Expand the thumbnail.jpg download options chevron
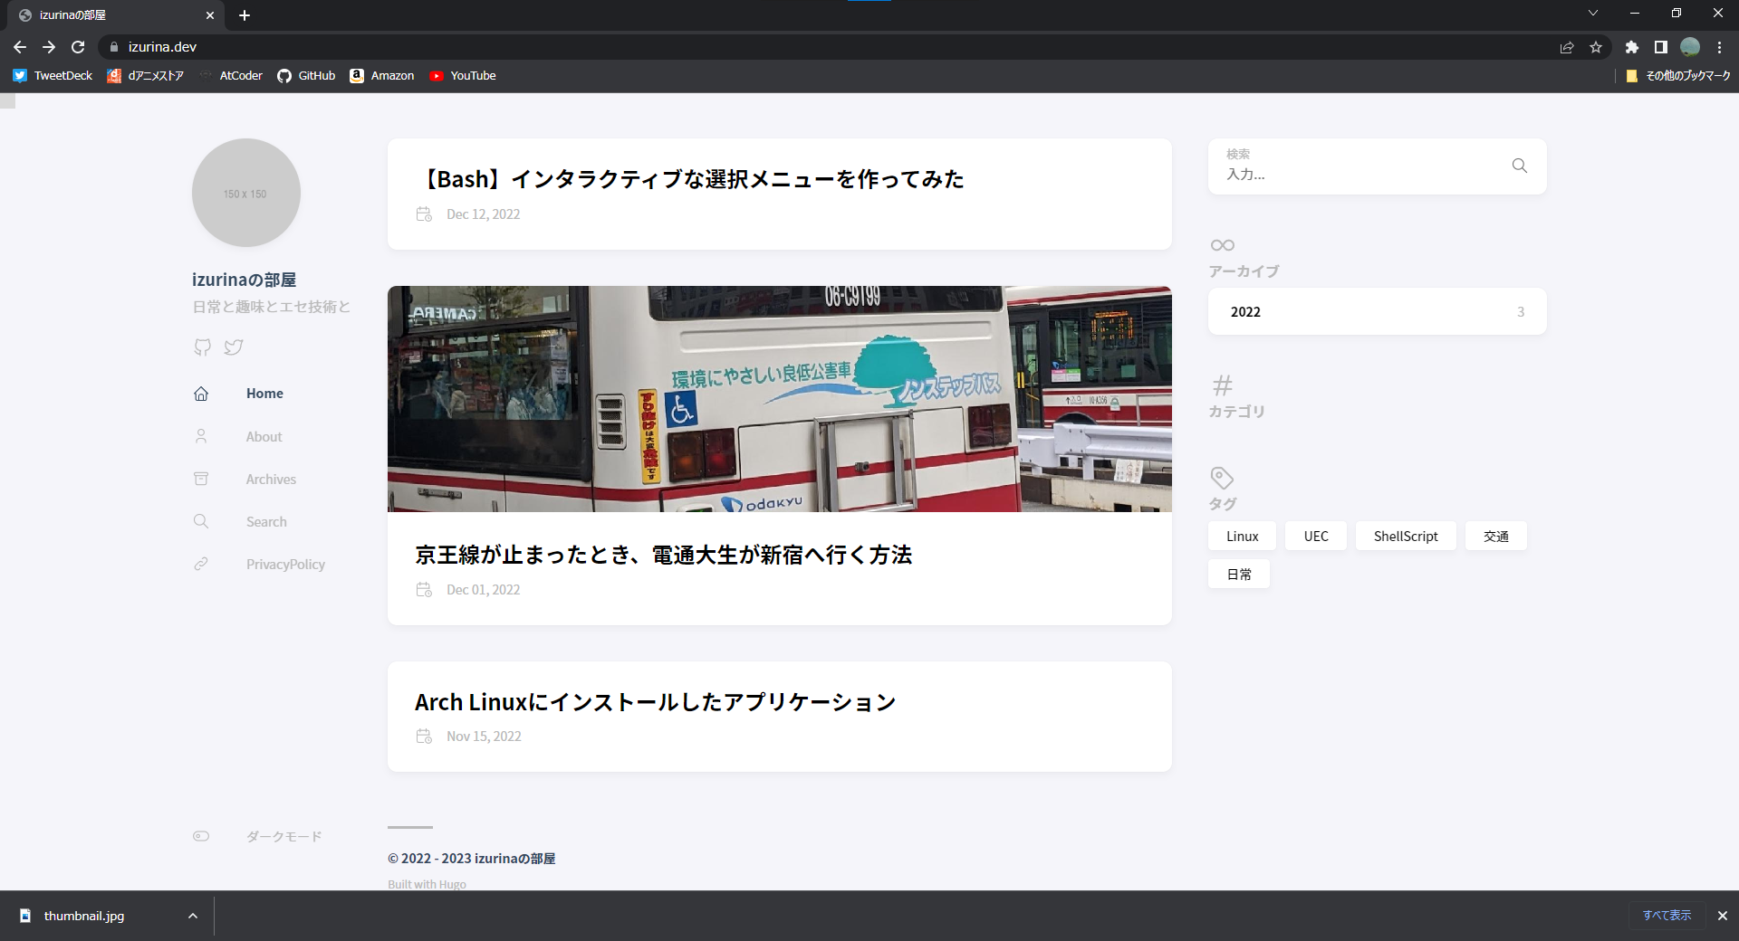The height and width of the screenshot is (941, 1739). (192, 916)
